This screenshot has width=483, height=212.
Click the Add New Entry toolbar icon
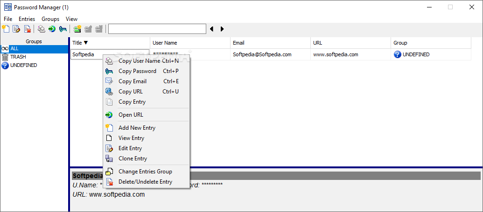point(6,29)
